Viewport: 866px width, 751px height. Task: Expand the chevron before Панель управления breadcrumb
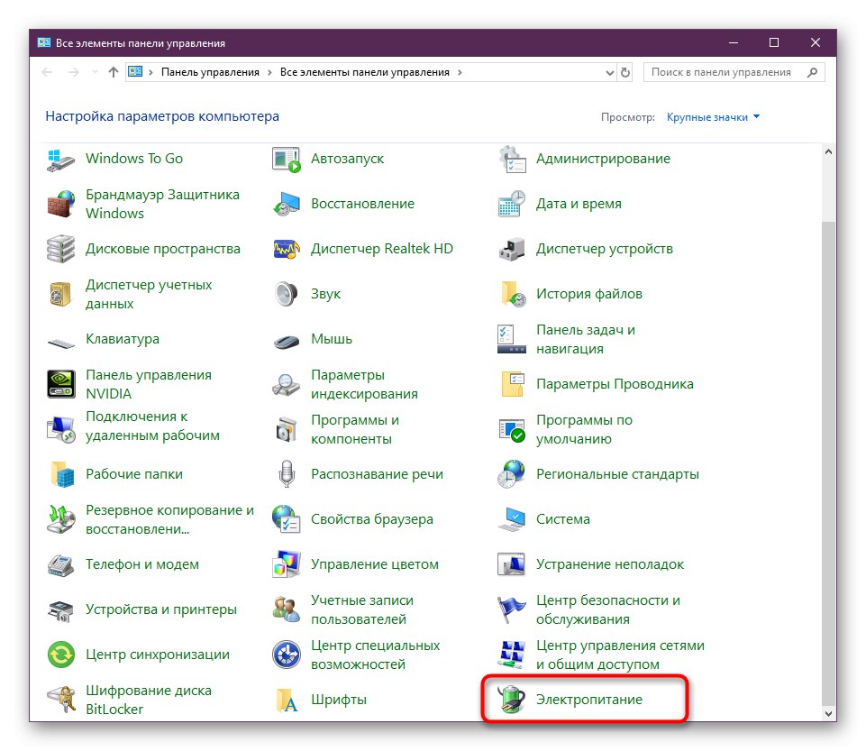pos(150,72)
